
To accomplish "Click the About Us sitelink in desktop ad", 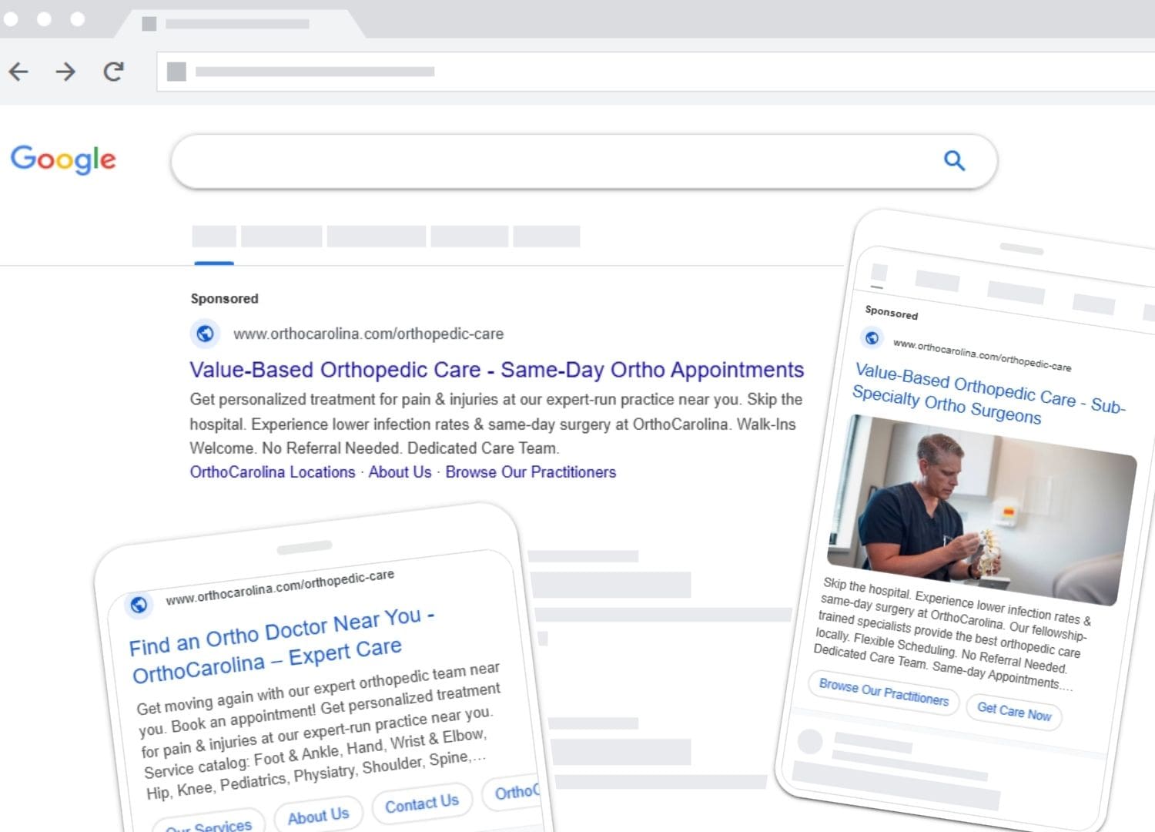I will tap(400, 472).
